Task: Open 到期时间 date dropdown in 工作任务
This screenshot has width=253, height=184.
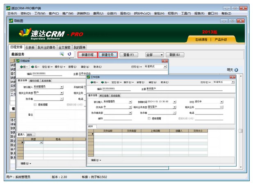Action: tap(174, 102)
